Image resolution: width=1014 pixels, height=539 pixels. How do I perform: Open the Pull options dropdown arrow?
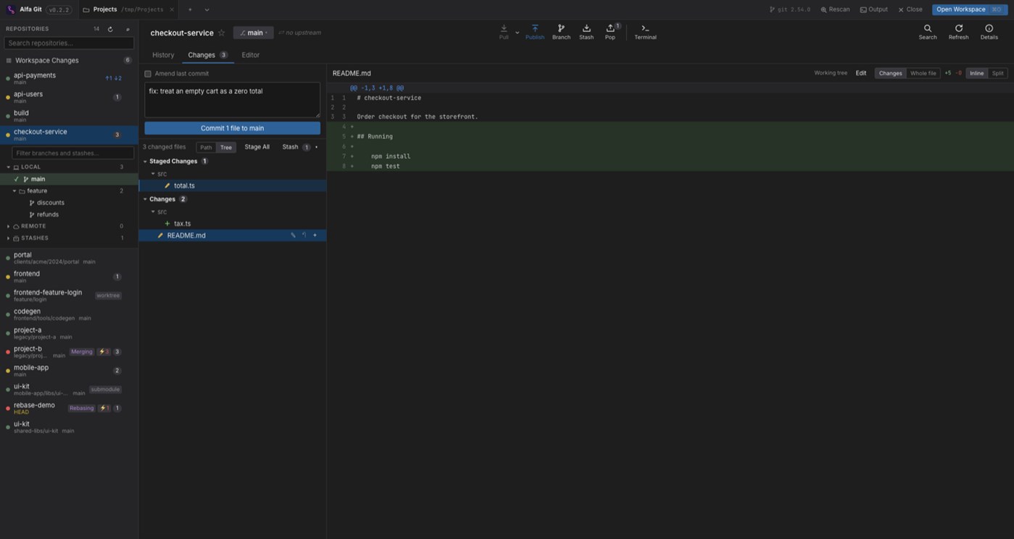click(517, 33)
